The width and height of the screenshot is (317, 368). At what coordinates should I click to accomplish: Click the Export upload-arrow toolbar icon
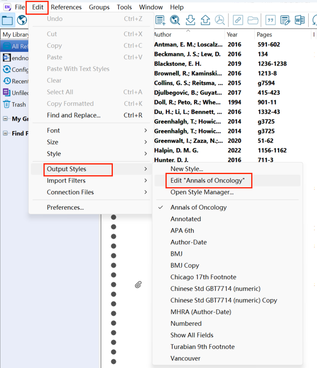point(205,20)
